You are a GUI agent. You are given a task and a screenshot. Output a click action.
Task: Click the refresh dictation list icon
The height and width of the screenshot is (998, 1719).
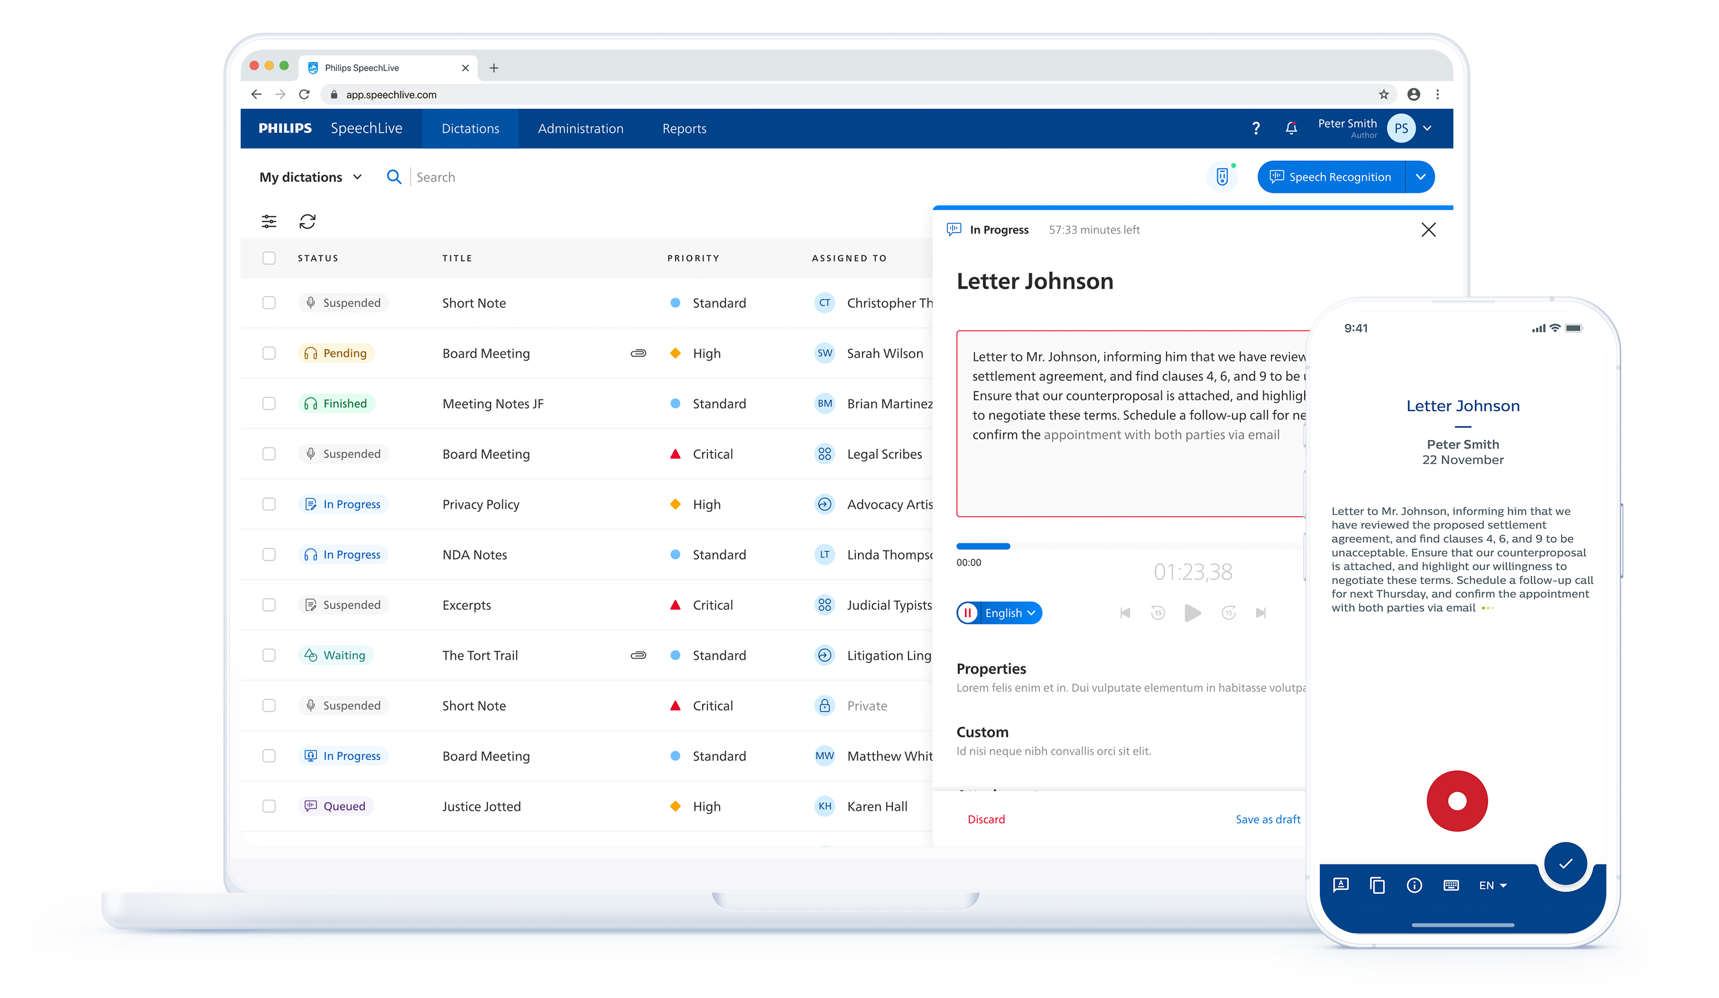pyautogui.click(x=308, y=221)
